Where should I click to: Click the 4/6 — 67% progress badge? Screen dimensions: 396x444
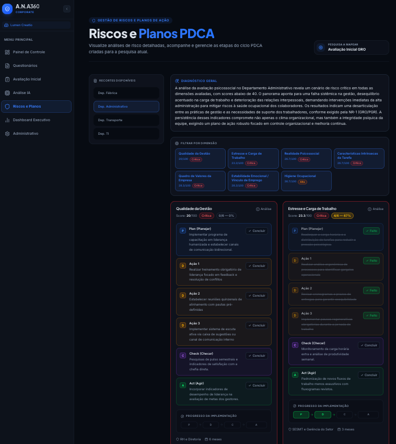(x=342, y=216)
